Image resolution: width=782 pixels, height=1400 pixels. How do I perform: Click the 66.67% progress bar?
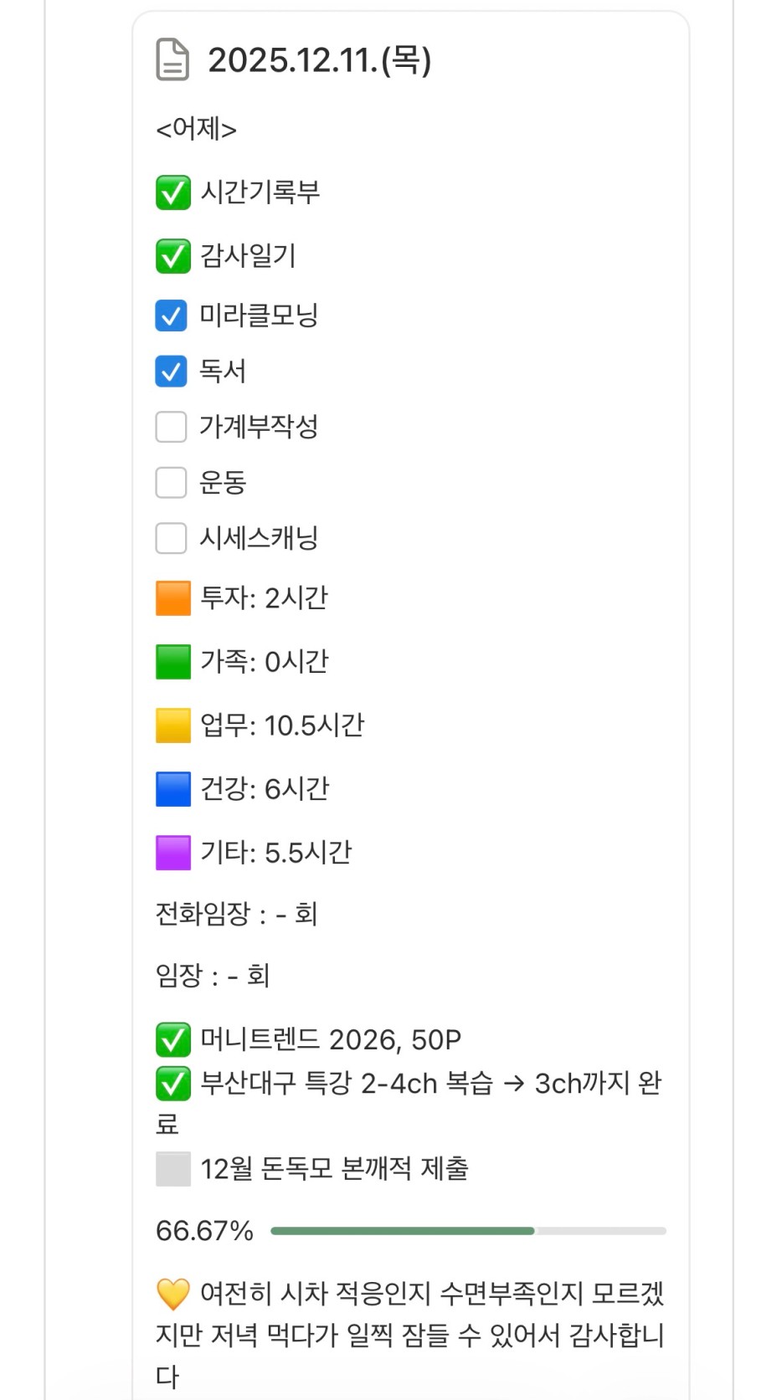468,1231
